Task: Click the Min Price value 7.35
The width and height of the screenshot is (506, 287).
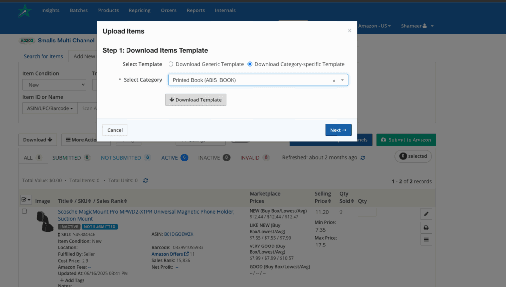Action: 320,230
